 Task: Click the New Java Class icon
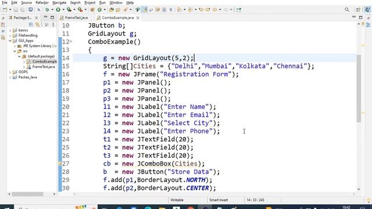[x=99, y=10]
